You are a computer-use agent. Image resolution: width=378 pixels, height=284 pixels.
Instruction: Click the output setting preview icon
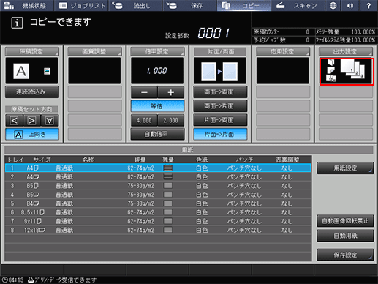(347, 71)
